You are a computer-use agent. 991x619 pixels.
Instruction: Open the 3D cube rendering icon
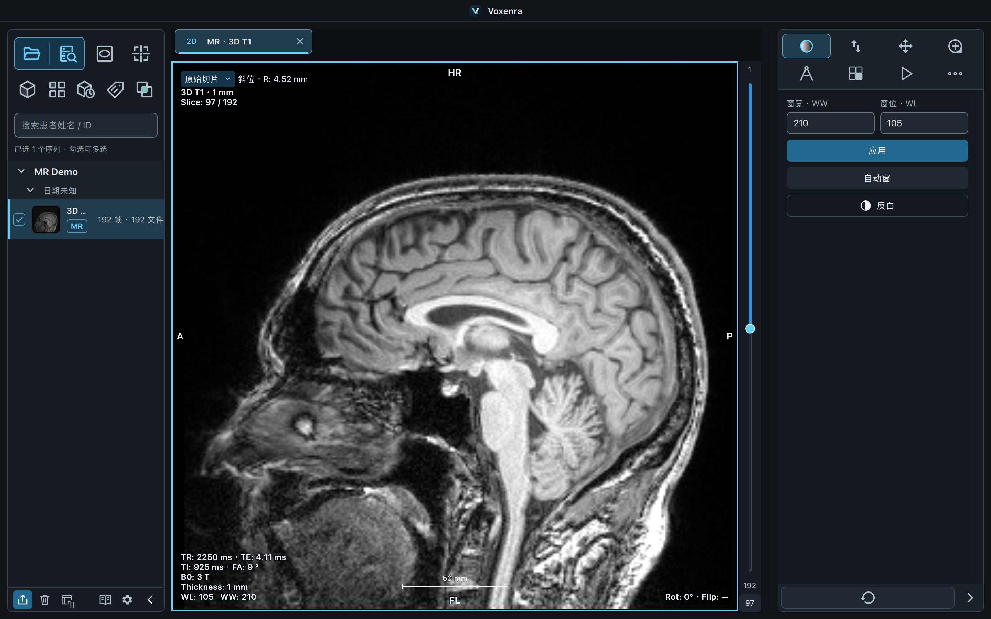pos(28,89)
